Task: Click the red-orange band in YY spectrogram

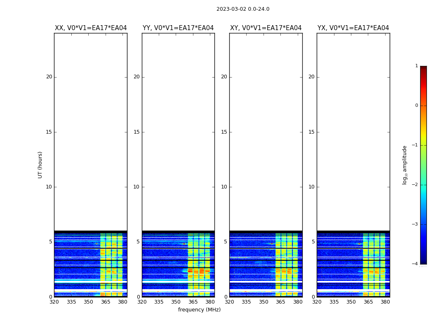Action: [199, 271]
